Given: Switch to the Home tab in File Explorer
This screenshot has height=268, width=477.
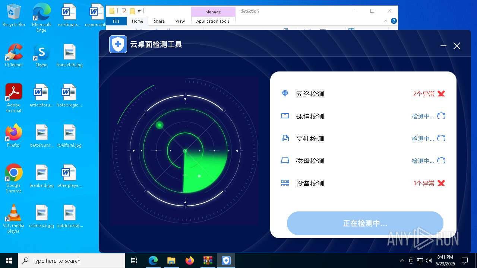Looking at the screenshot, I should [138, 21].
